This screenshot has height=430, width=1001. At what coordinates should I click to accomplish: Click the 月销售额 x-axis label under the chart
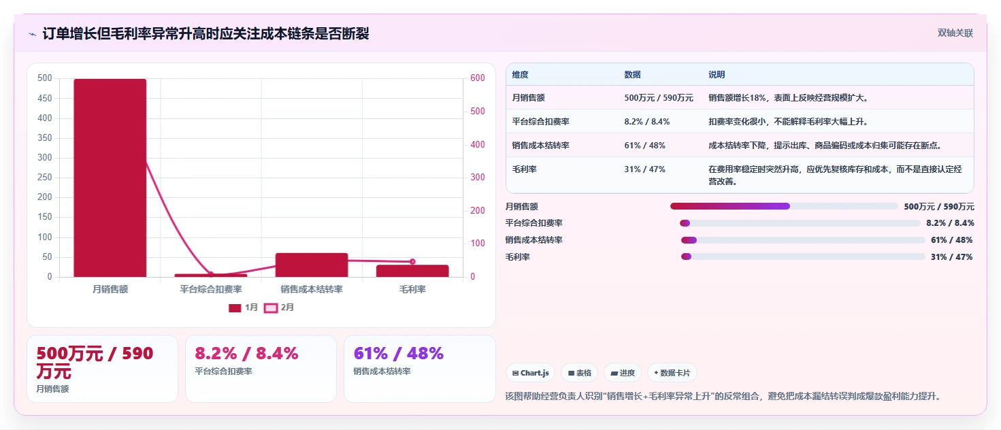[x=110, y=289]
